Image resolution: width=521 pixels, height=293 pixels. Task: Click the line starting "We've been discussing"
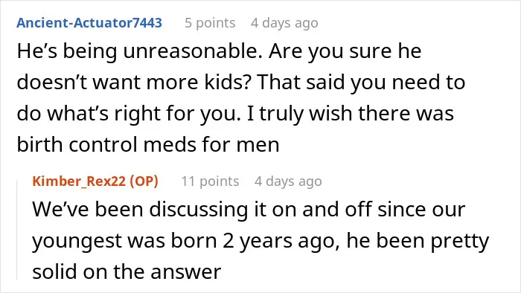(249, 210)
